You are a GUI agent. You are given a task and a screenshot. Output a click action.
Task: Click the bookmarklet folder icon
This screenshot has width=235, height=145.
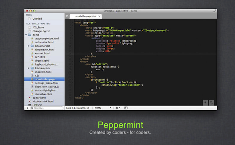[x=32, y=46]
